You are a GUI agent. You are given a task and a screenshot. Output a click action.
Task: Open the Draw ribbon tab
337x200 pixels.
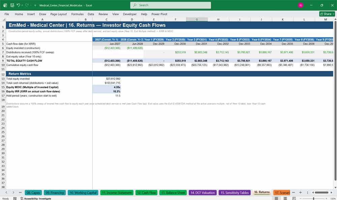pos(42,14)
